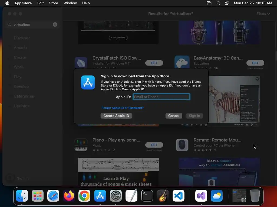Click the Stage Manager menu bar icon
The height and width of the screenshot is (207, 277).
point(209,3)
